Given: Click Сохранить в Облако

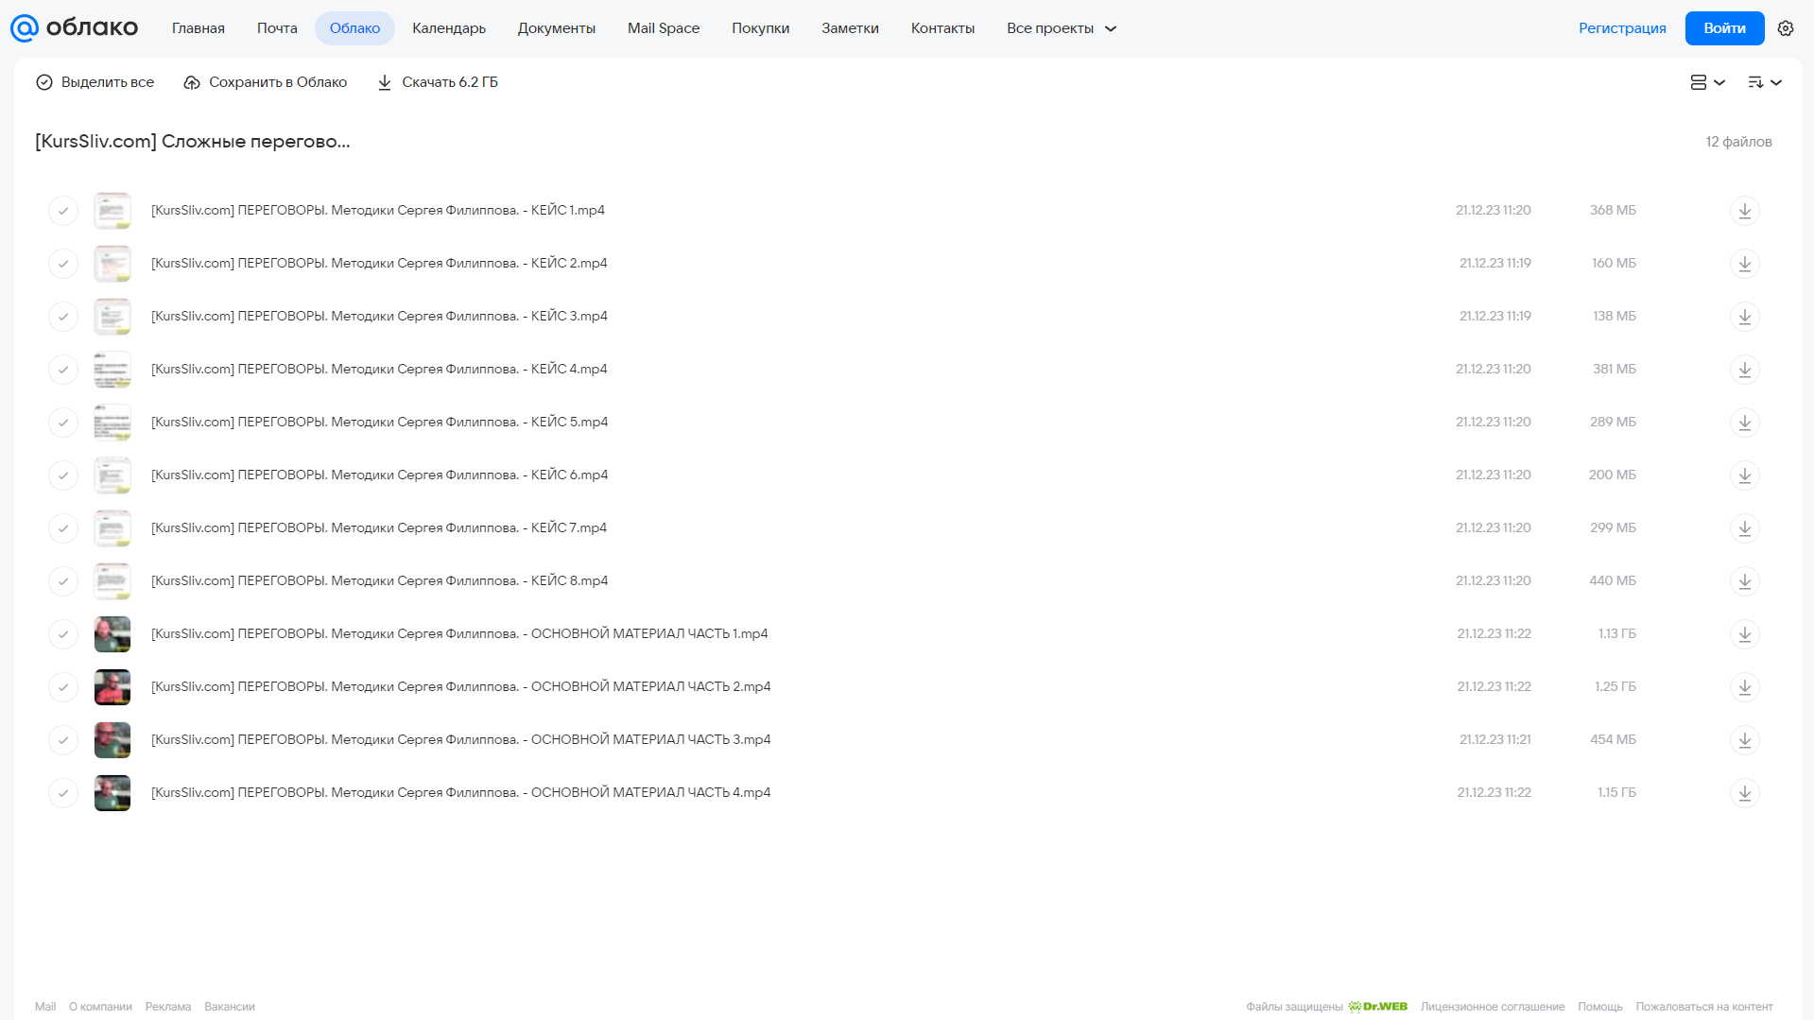Looking at the screenshot, I should click(266, 82).
